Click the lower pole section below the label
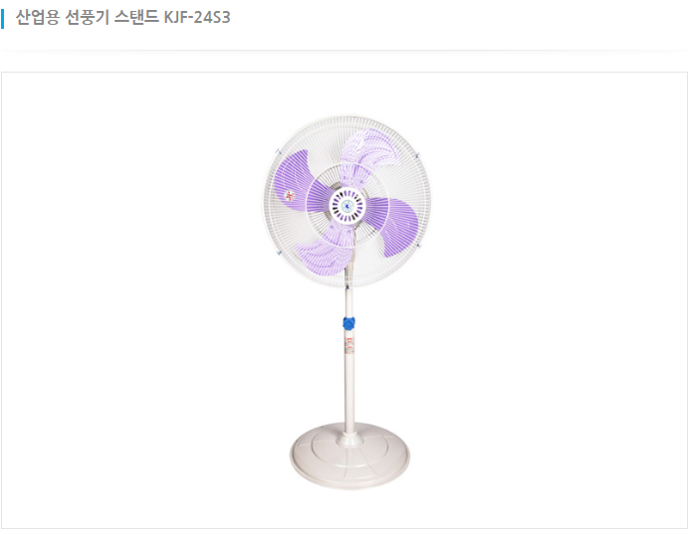 [x=349, y=389]
